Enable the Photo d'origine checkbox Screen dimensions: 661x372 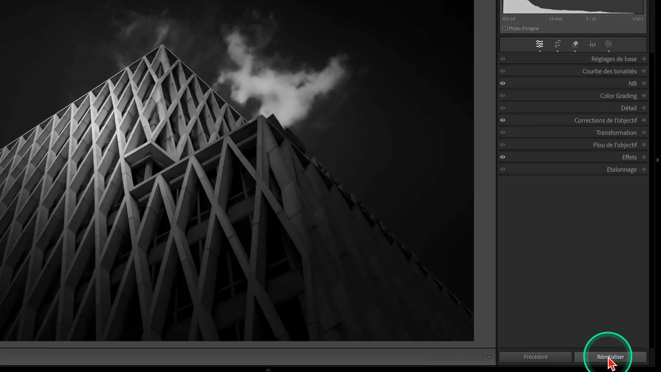[505, 29]
